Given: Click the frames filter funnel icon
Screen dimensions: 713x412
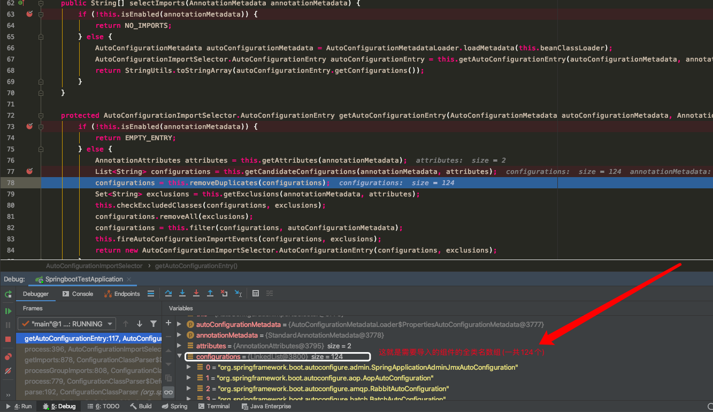Looking at the screenshot, I should point(154,324).
